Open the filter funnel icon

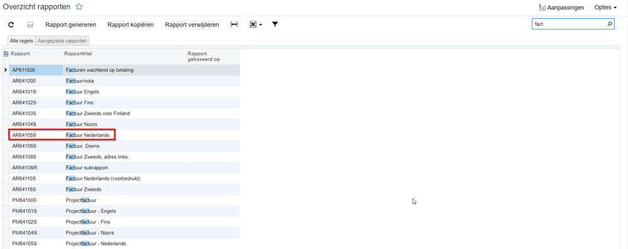point(275,25)
